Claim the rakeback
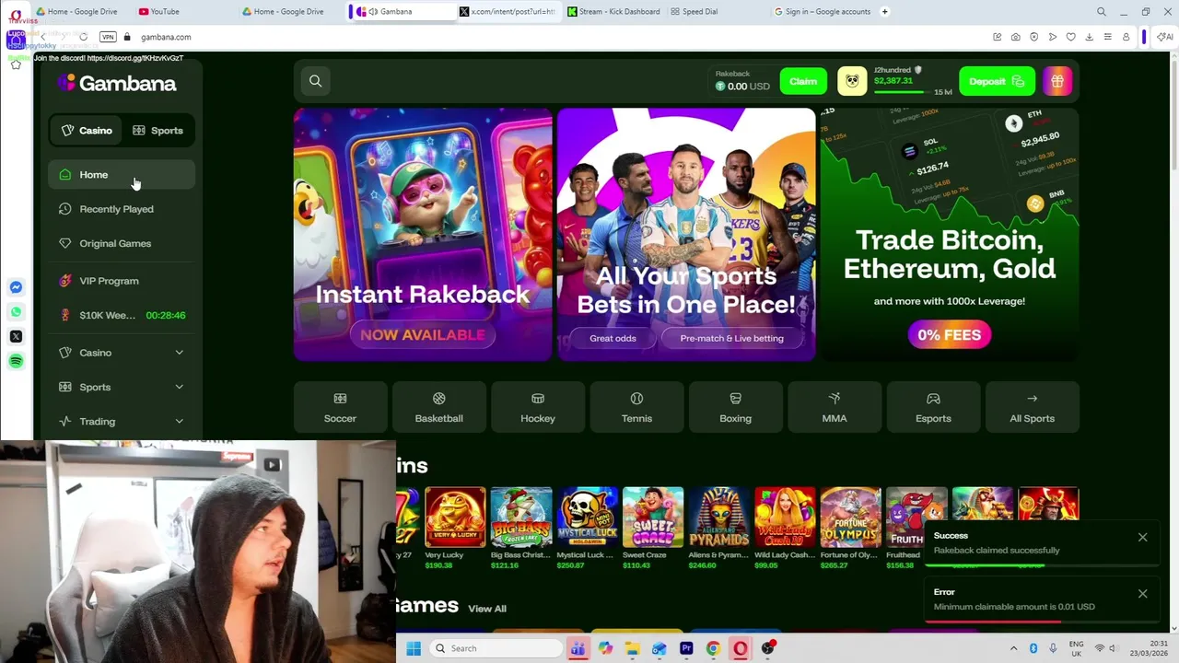 [x=803, y=81]
